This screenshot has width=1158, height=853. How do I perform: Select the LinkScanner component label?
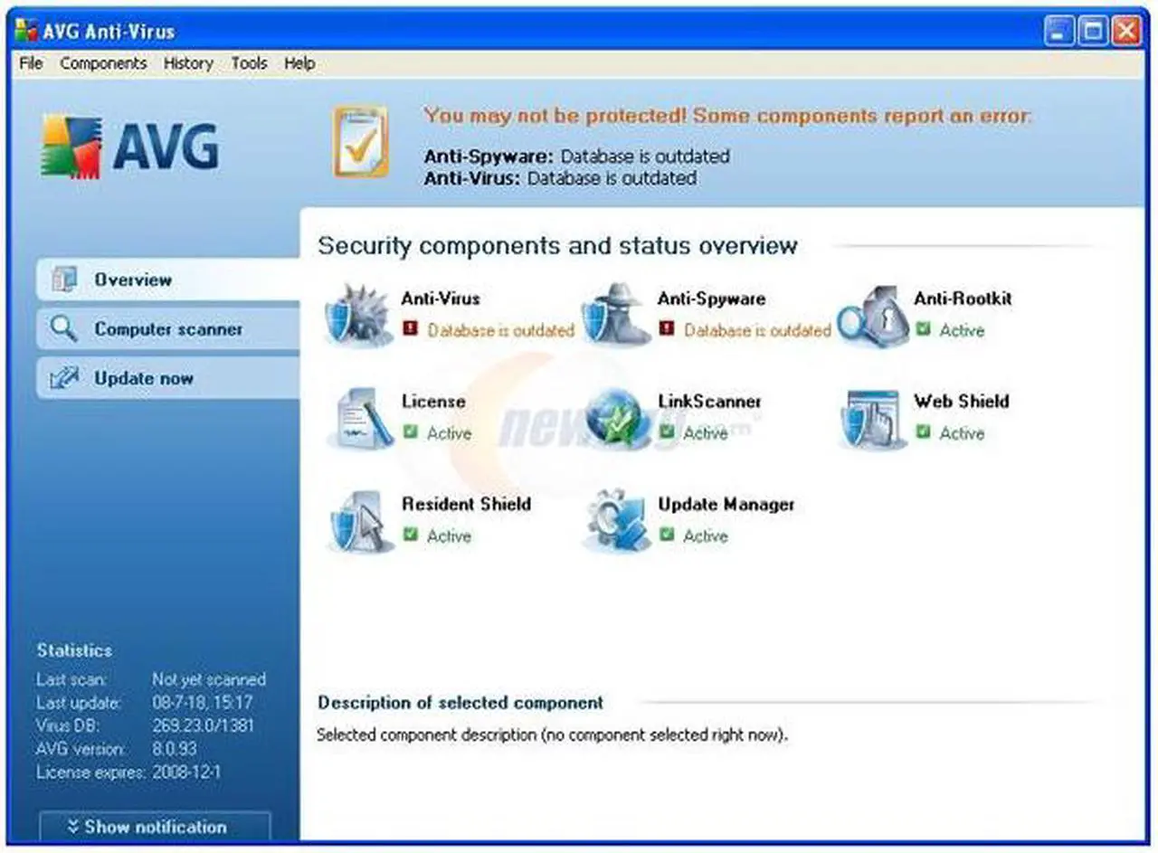tap(709, 402)
